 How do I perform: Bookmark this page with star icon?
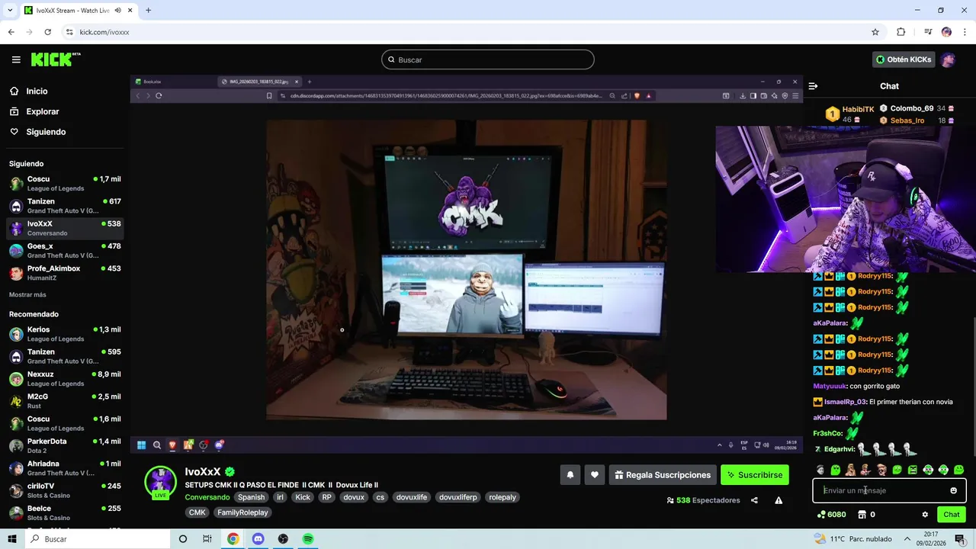(875, 32)
